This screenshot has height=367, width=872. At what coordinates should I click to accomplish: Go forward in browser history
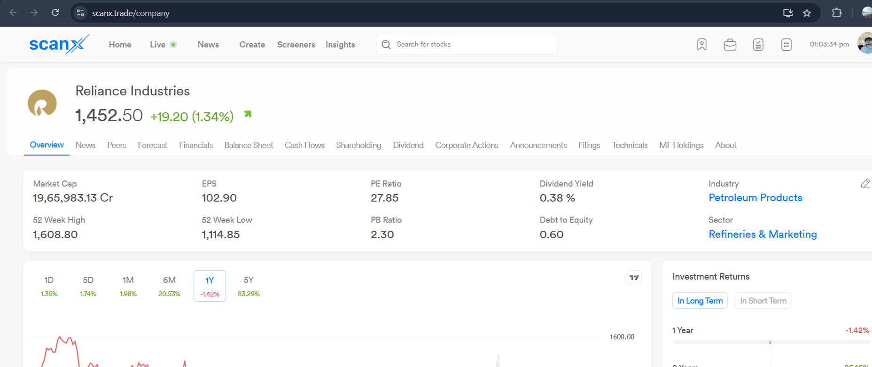pyautogui.click(x=34, y=13)
